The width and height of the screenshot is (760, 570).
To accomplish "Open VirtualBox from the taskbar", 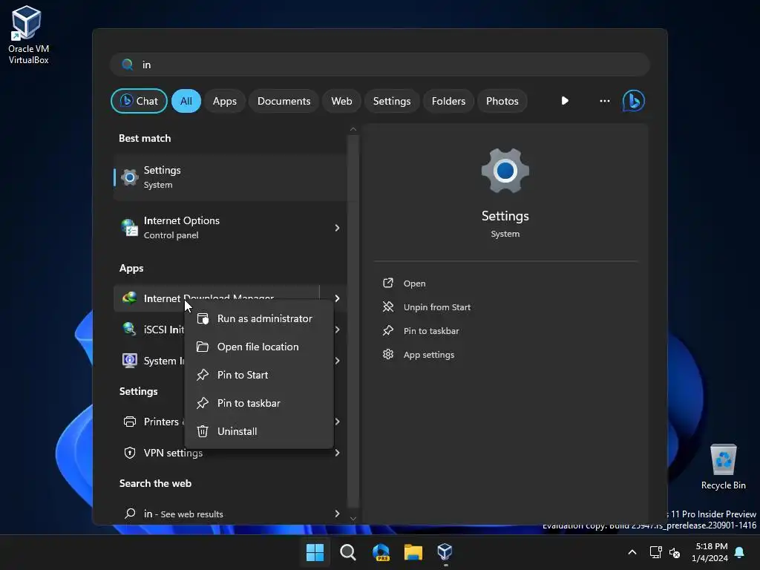I will [445, 552].
